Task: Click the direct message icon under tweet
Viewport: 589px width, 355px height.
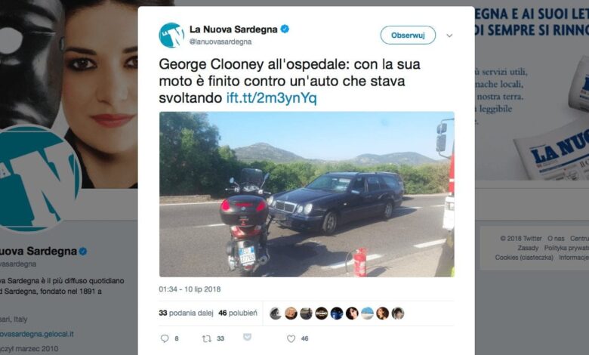Action: pyautogui.click(x=247, y=337)
